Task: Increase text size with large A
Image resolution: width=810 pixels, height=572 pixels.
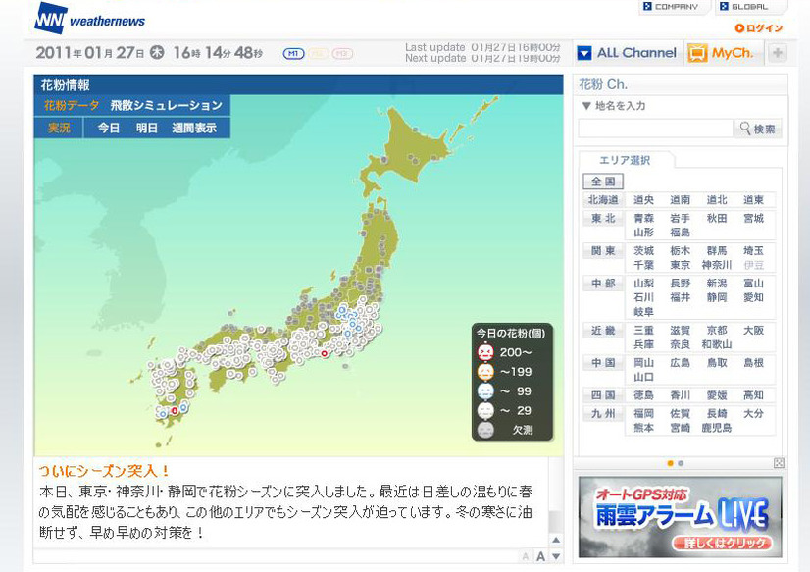Action: pos(541,556)
